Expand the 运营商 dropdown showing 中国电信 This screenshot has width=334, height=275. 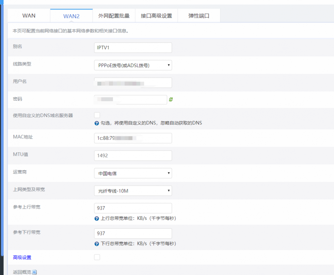133,173
